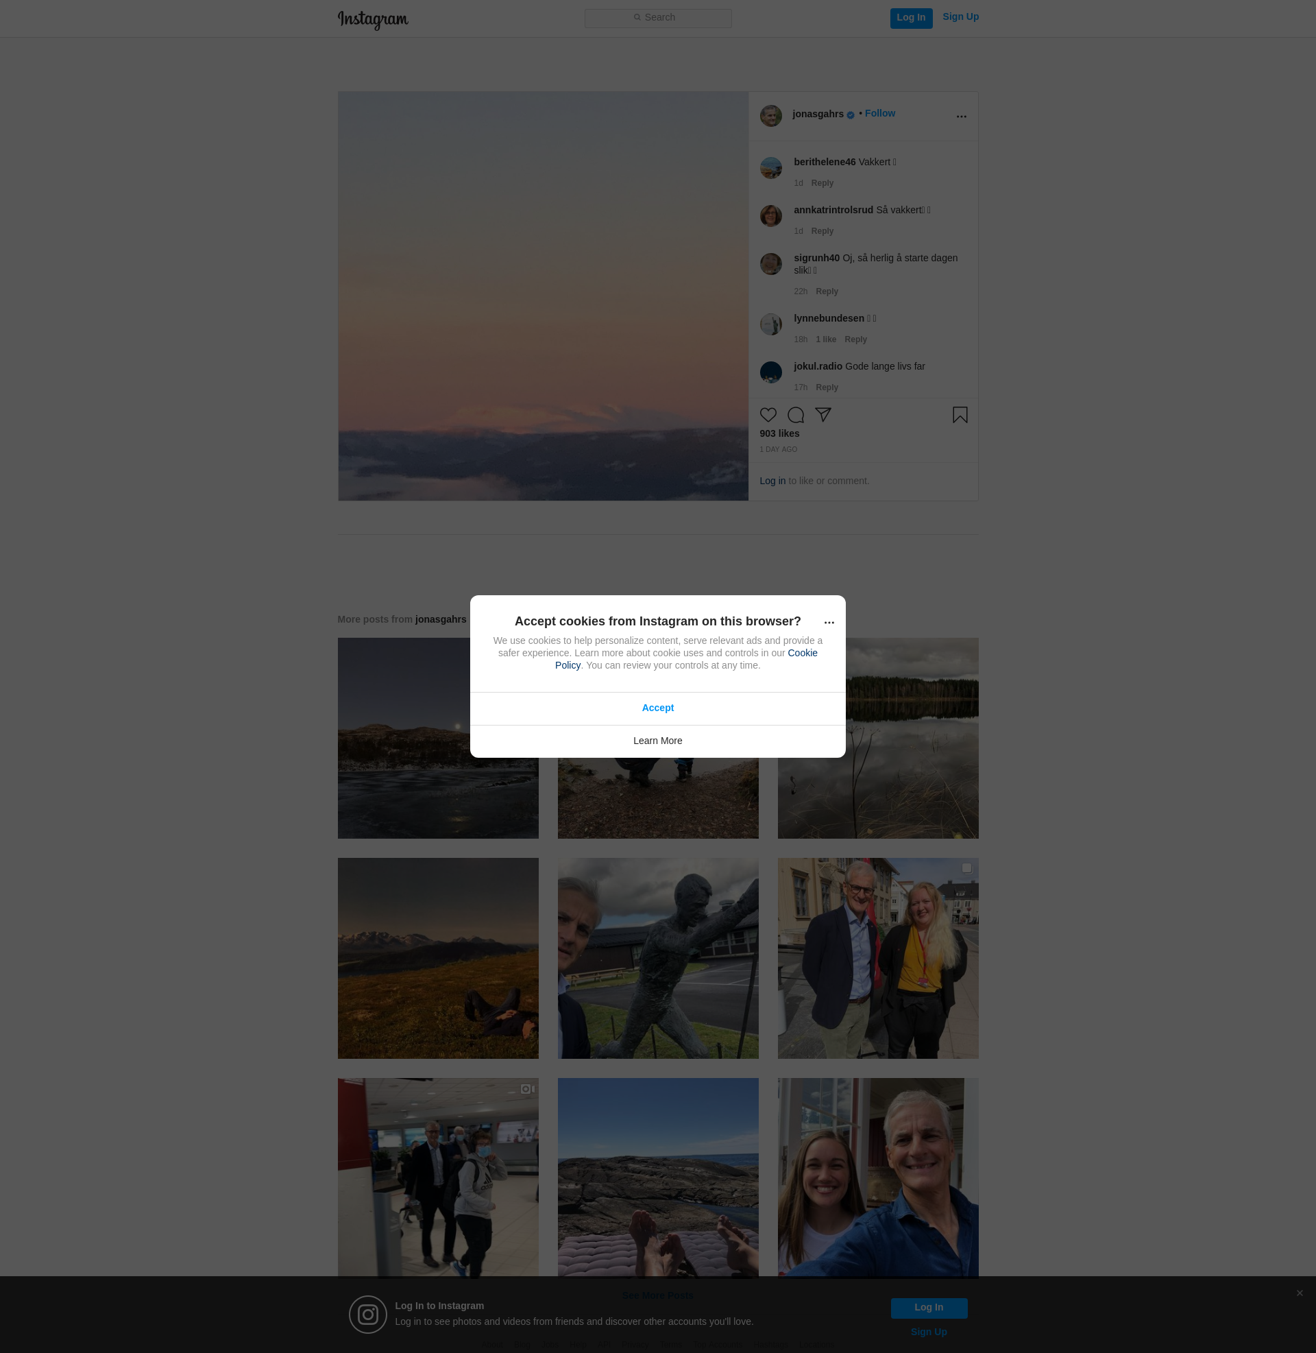Click the heart like icon

coord(768,415)
